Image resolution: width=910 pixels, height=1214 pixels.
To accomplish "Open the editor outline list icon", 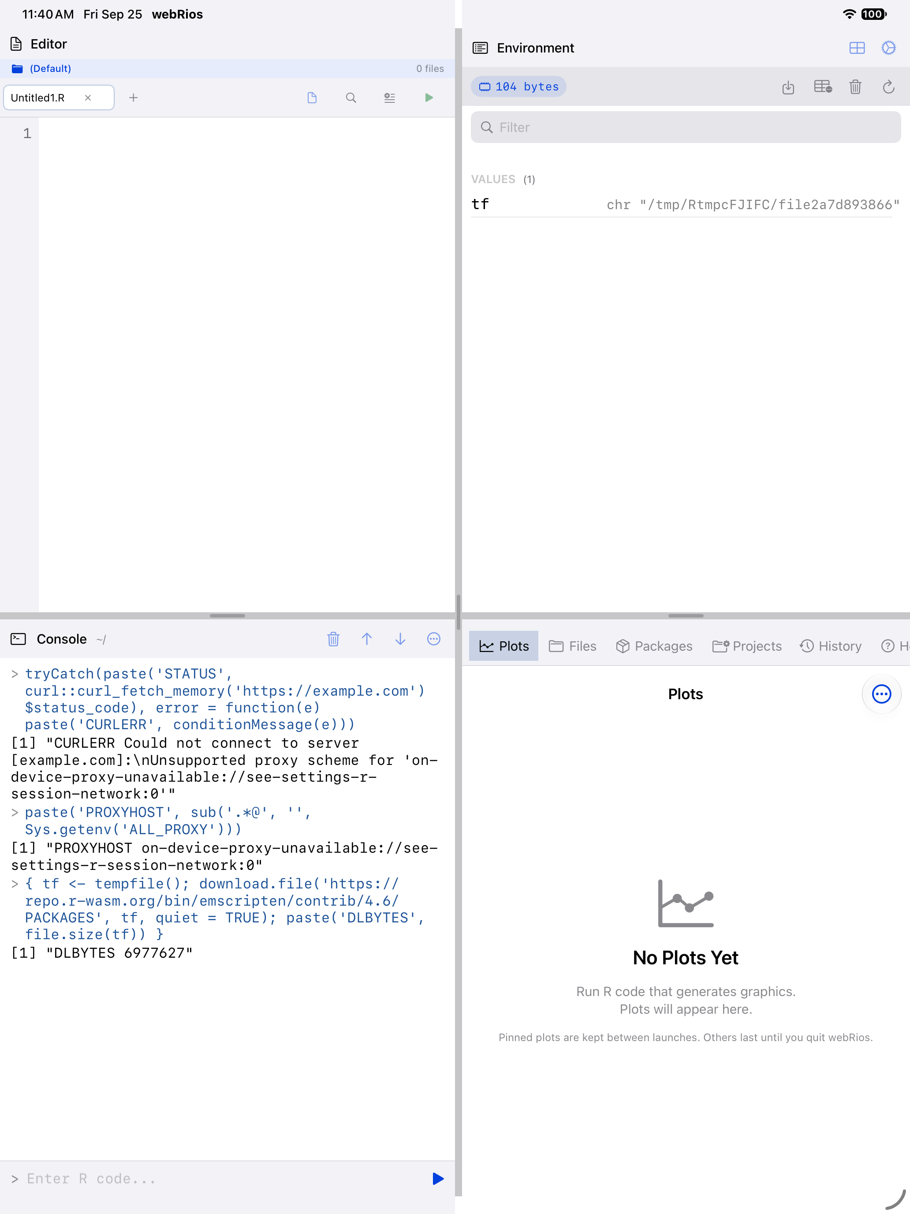I will click(x=389, y=97).
